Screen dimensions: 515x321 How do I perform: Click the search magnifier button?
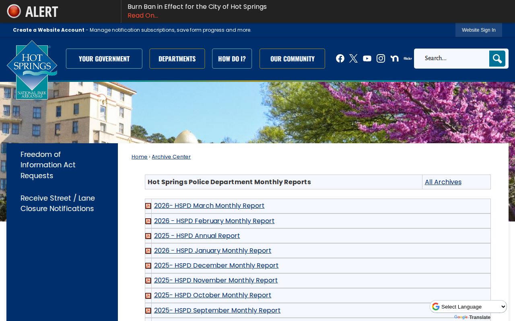(x=497, y=59)
